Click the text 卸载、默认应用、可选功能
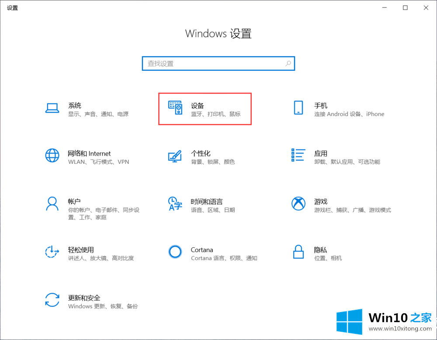The image size is (437, 340). [x=347, y=162]
